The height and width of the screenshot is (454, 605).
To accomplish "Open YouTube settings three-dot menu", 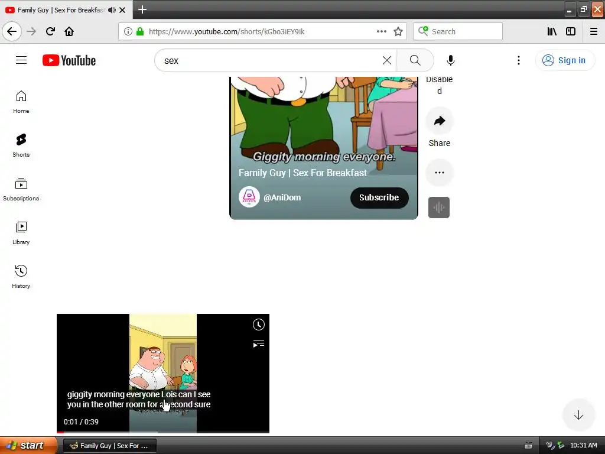I will [x=519, y=60].
